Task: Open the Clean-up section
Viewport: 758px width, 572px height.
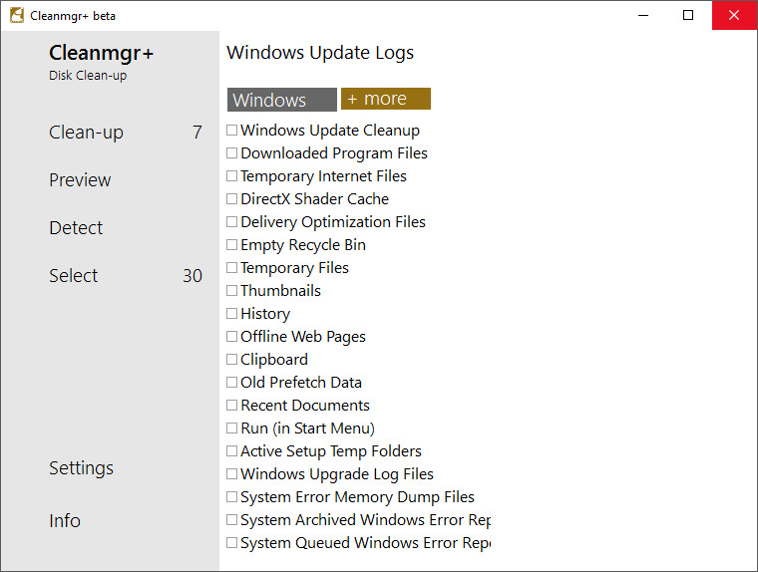Action: click(86, 133)
